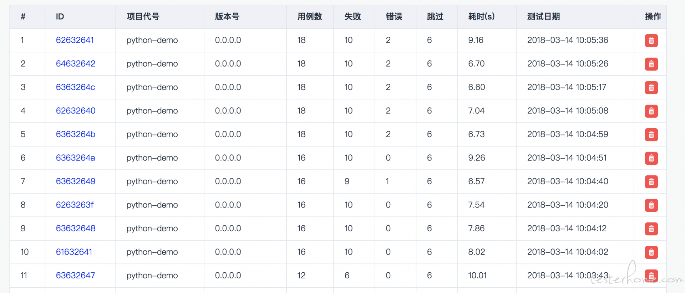Open report ID 63632647
The image size is (685, 293).
76,276
